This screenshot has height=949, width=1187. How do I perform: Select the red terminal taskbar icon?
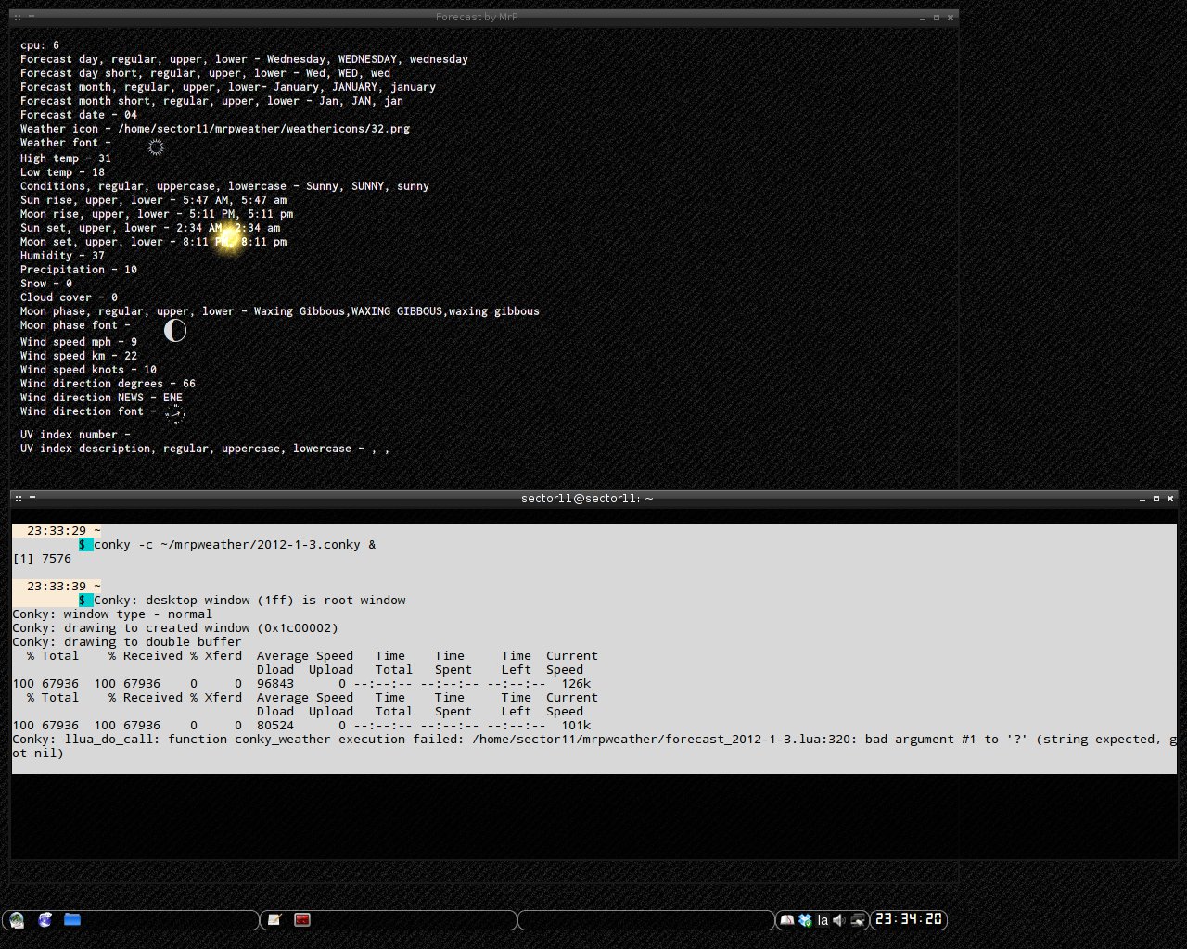[301, 919]
